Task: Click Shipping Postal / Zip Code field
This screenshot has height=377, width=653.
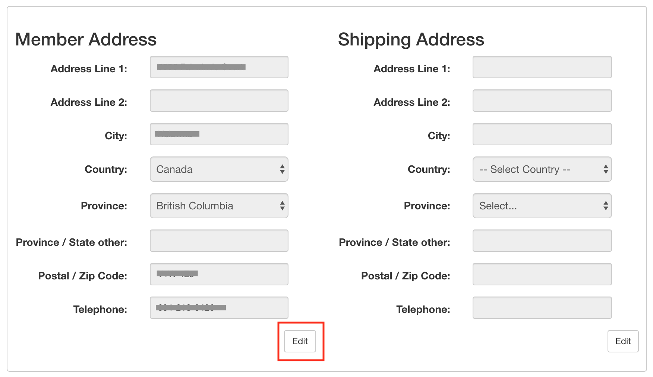Action: tap(542, 274)
